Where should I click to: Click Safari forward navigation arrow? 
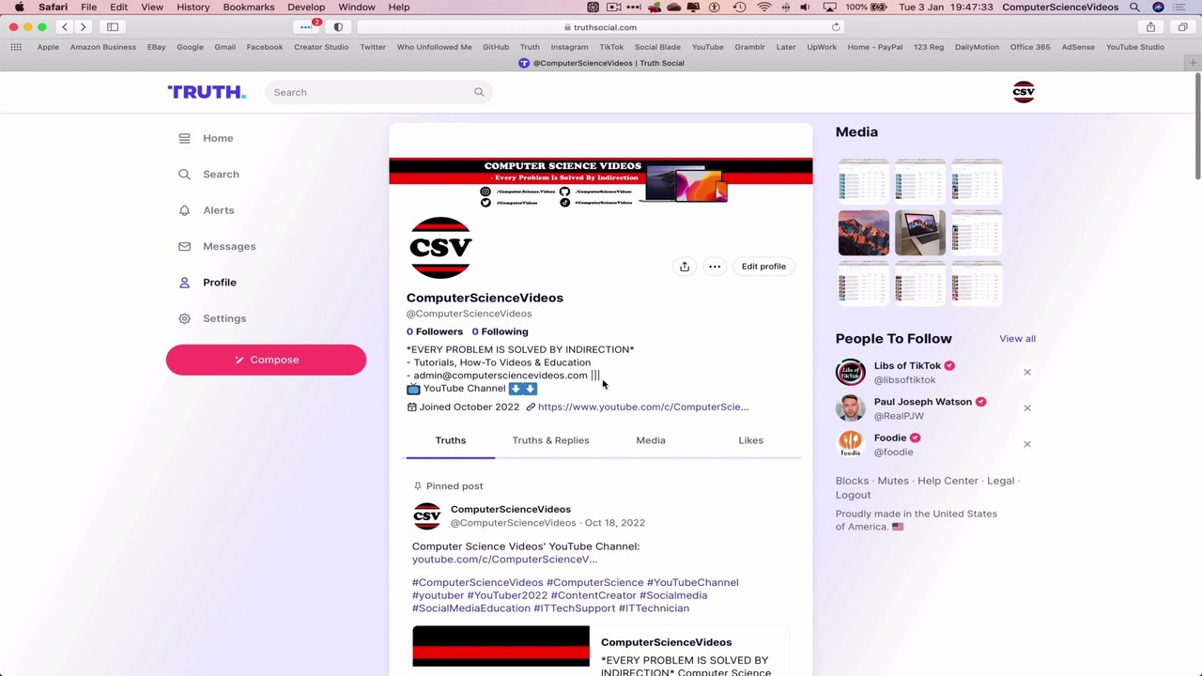tap(83, 27)
